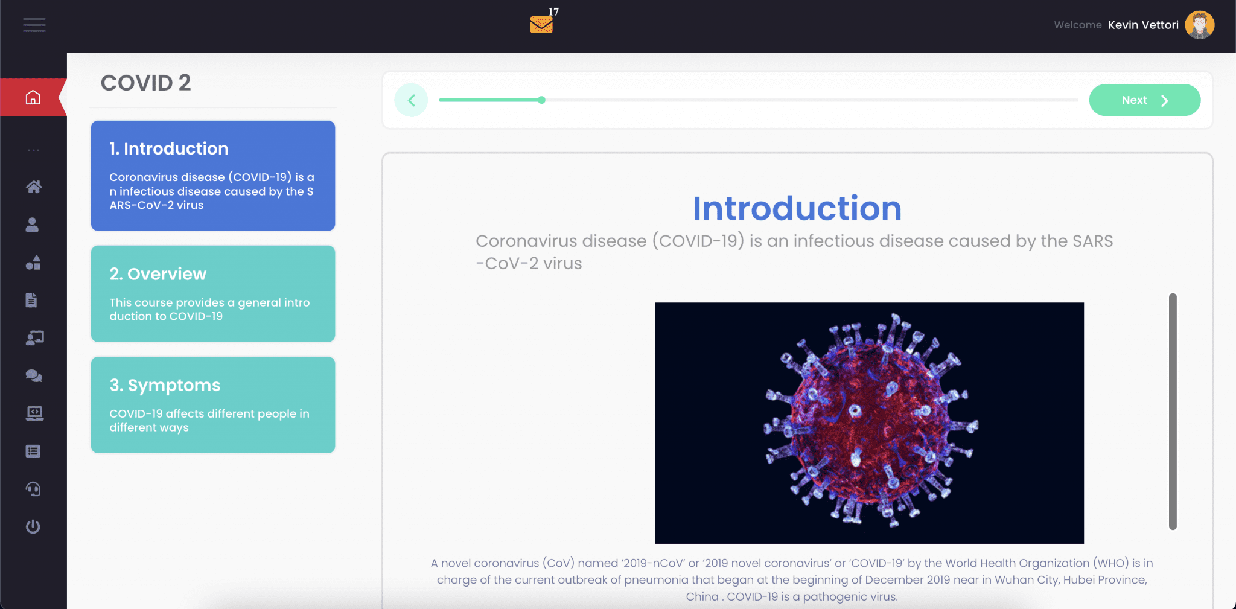Click the power logout icon

point(33,526)
